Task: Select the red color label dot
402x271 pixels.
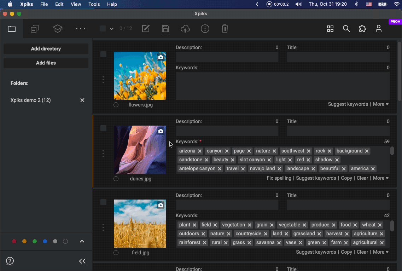Action: click(14, 241)
